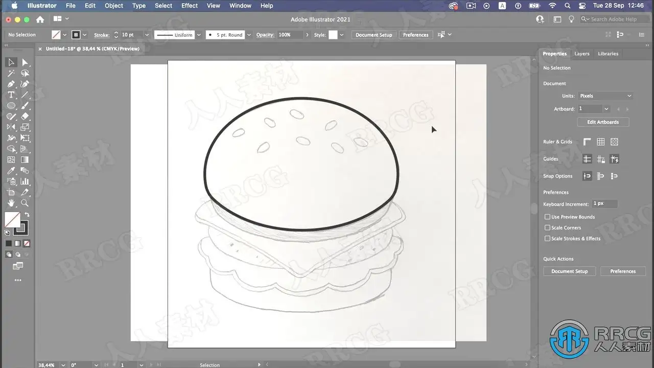Select the Artboard tool
The width and height of the screenshot is (654, 368).
coord(11,192)
